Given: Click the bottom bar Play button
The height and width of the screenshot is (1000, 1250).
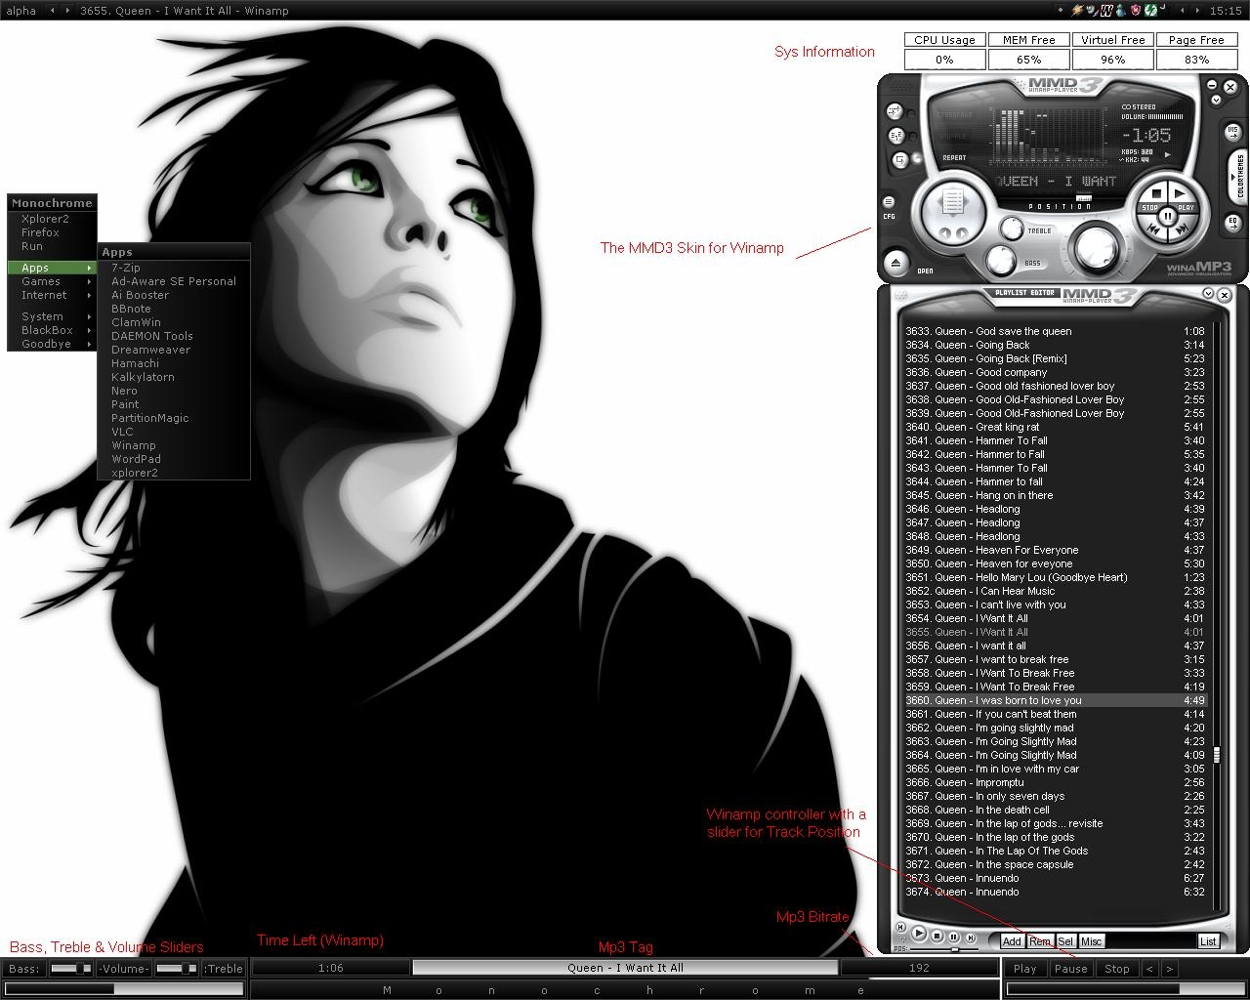Looking at the screenshot, I should click(x=1025, y=969).
